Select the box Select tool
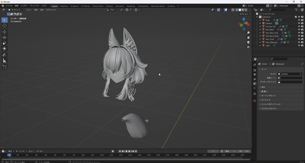The height and width of the screenshot is (163, 305). [x=4, y=20]
